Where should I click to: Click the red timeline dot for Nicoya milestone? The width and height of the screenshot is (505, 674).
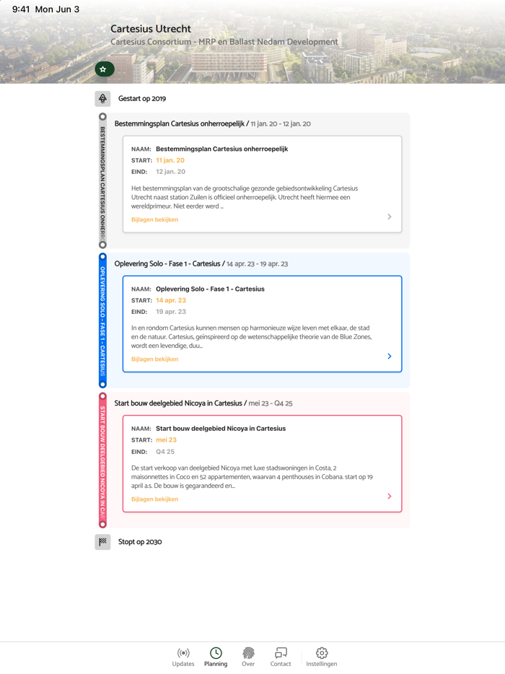pyautogui.click(x=102, y=395)
